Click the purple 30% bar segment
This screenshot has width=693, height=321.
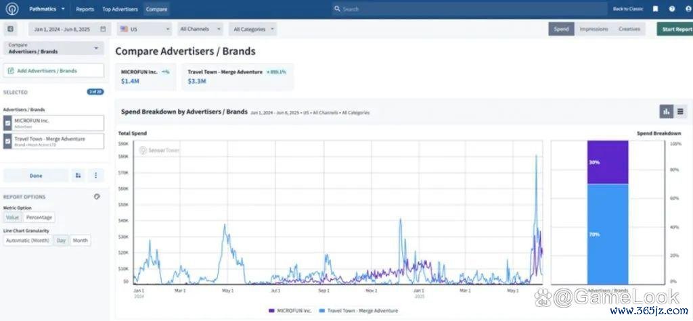[x=608, y=162]
